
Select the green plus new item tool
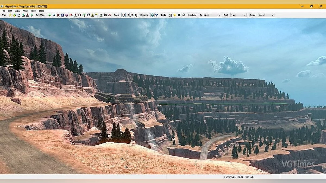50,15
